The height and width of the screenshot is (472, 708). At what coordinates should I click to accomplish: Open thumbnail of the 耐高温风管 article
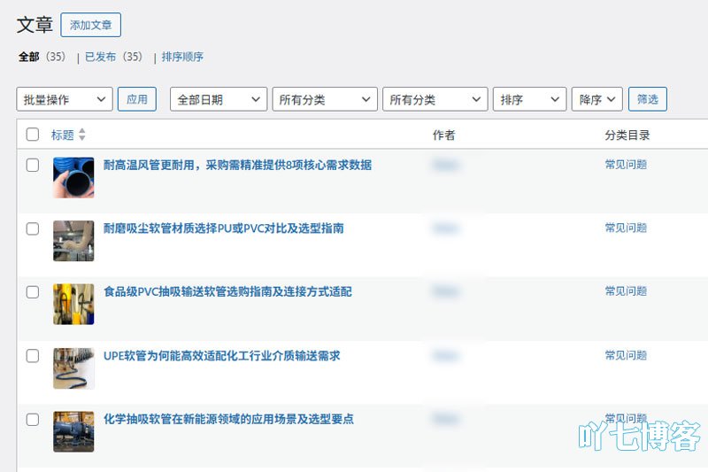[73, 177]
